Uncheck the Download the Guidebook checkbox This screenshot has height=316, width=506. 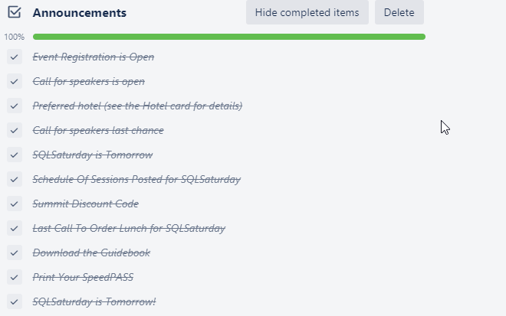(15, 253)
